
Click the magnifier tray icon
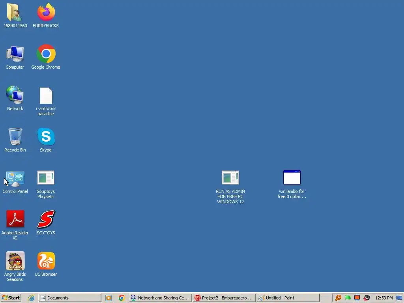(x=338, y=298)
